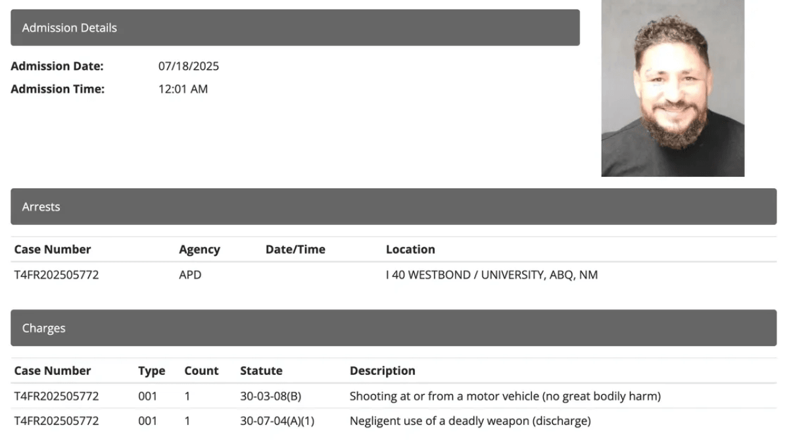Collapse the Arrests section header
This screenshot has width=789, height=444.
point(393,207)
